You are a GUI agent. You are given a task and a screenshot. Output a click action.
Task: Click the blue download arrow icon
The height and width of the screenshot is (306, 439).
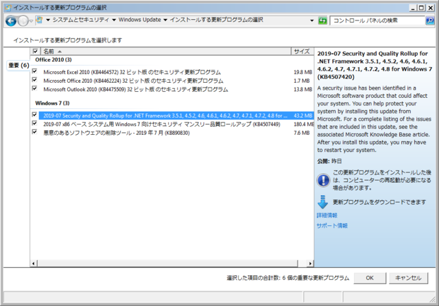(x=323, y=202)
